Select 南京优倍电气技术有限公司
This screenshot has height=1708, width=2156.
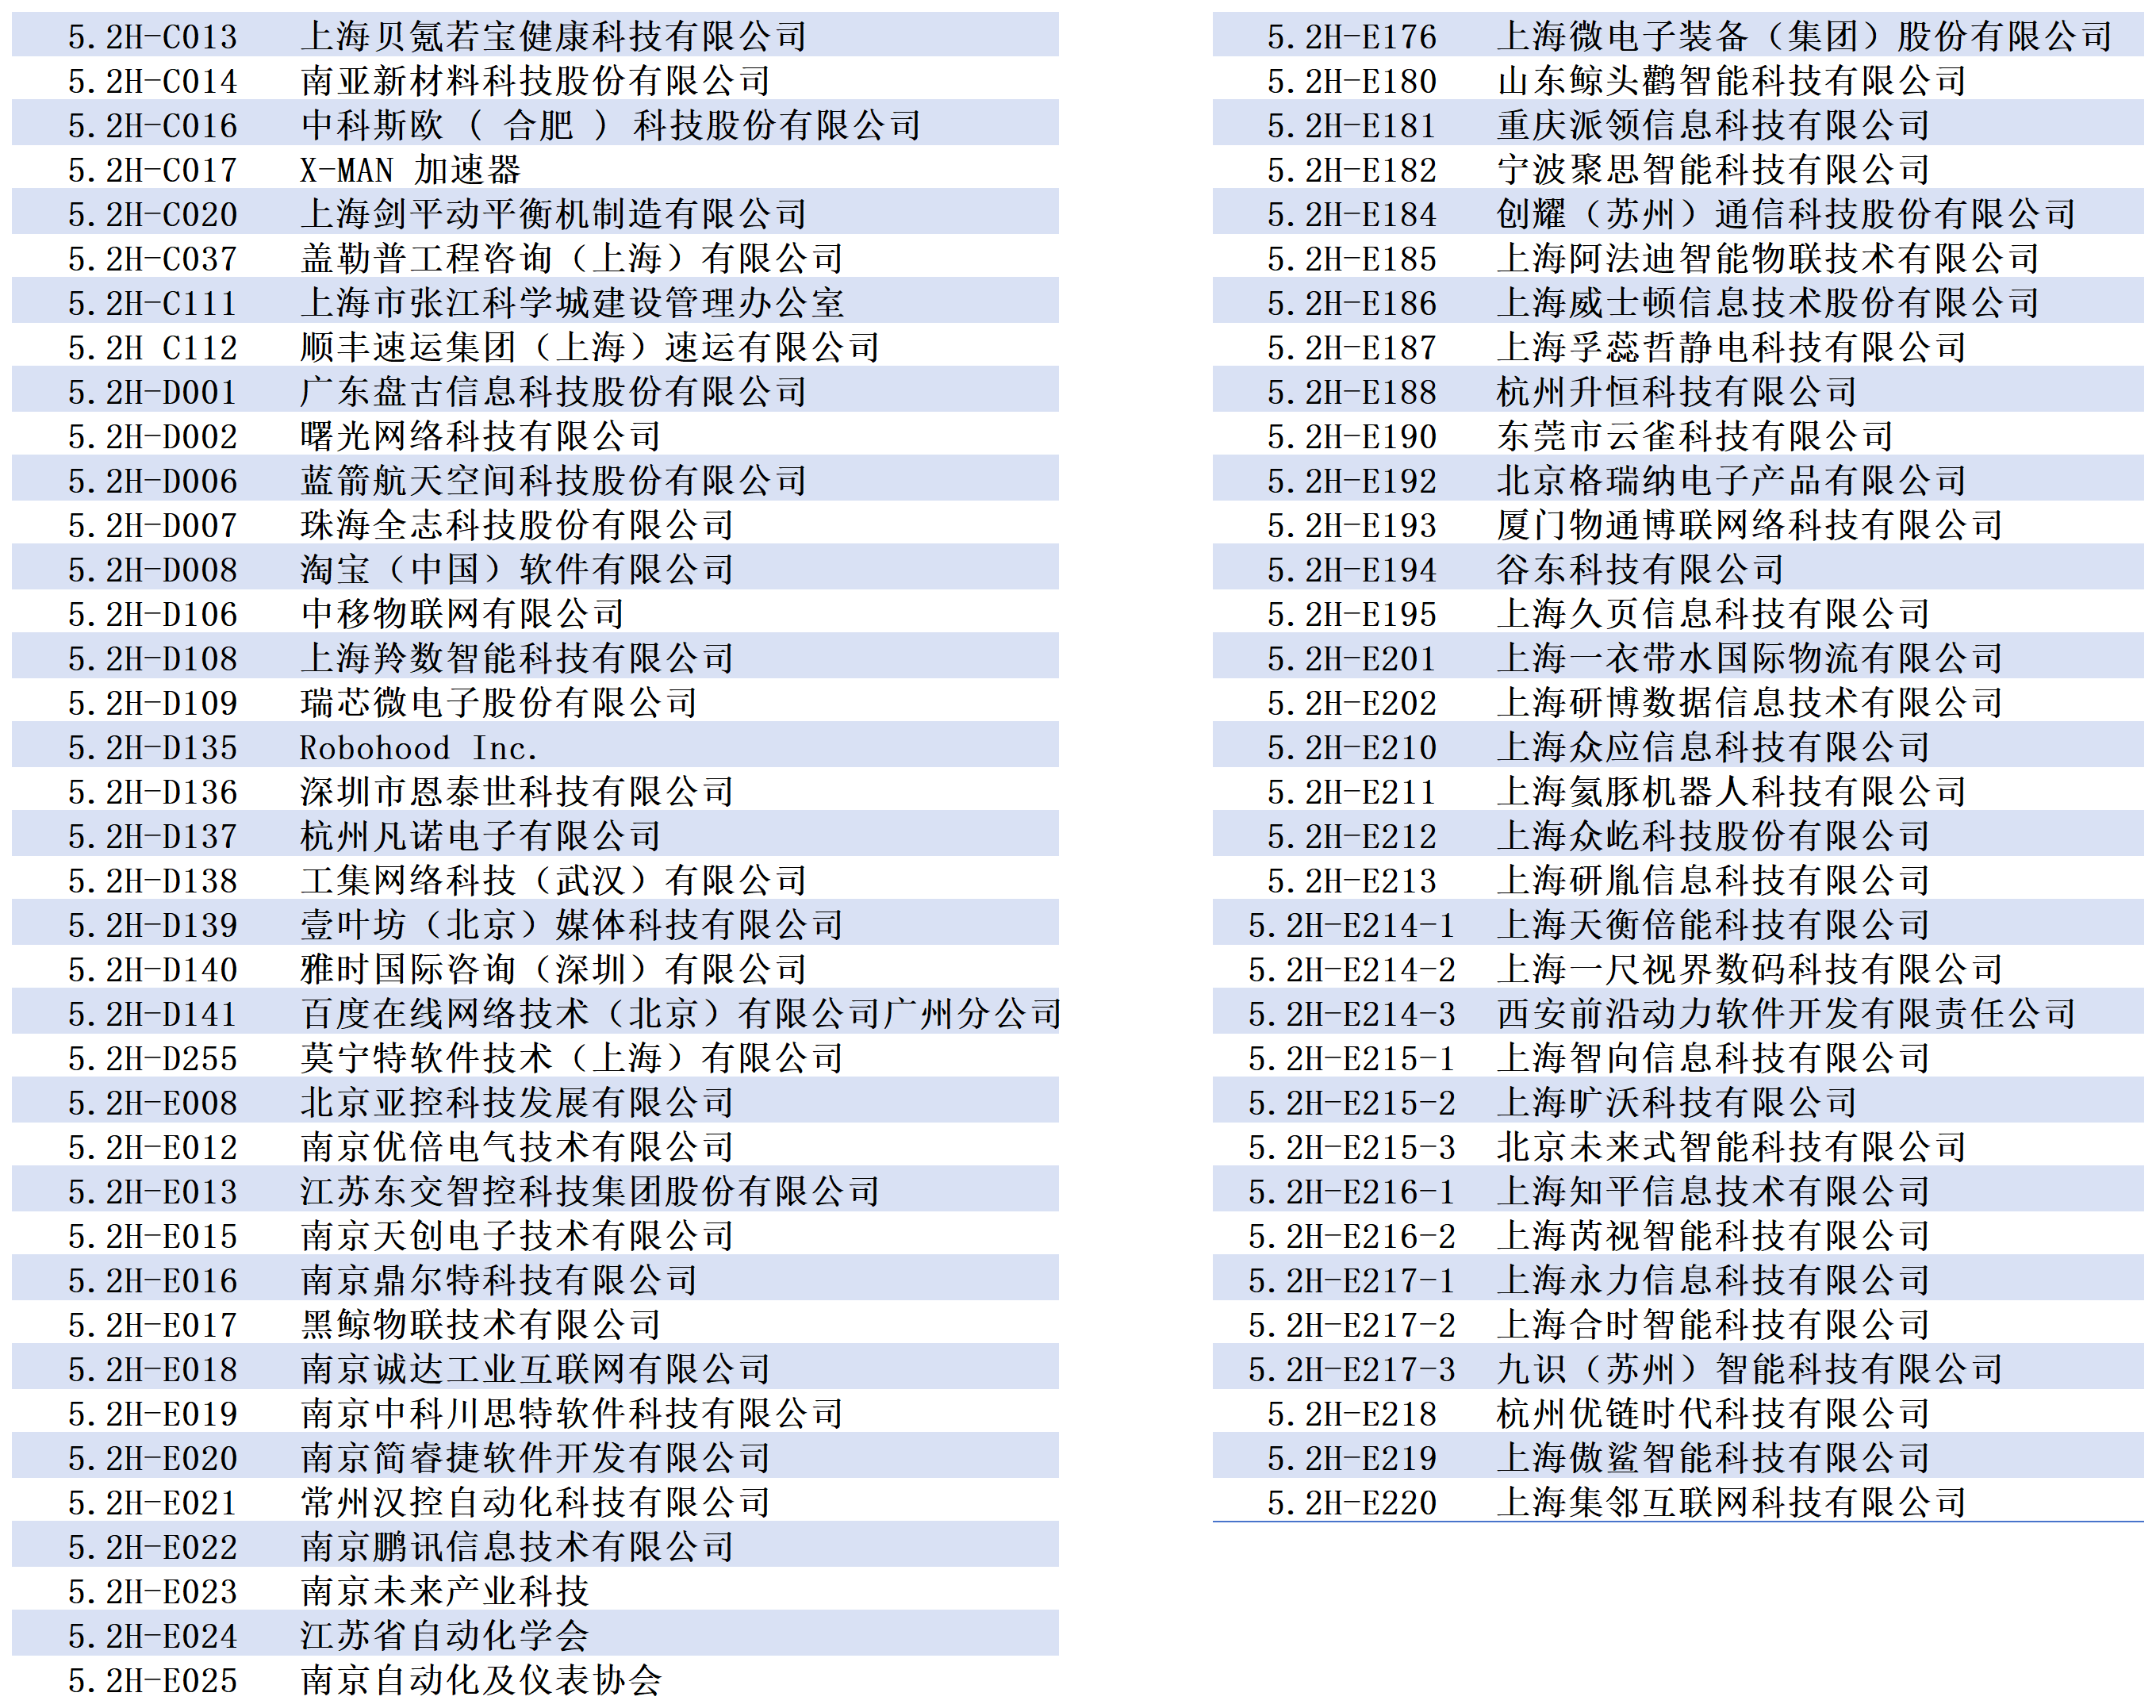pyautogui.click(x=517, y=1147)
